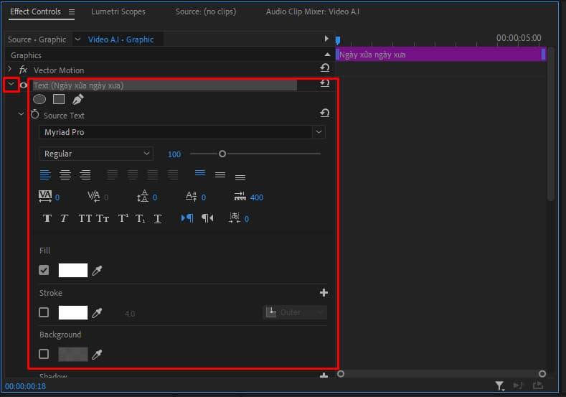Open the Background color swatch
The width and height of the screenshot is (566, 397).
pyautogui.click(x=73, y=354)
